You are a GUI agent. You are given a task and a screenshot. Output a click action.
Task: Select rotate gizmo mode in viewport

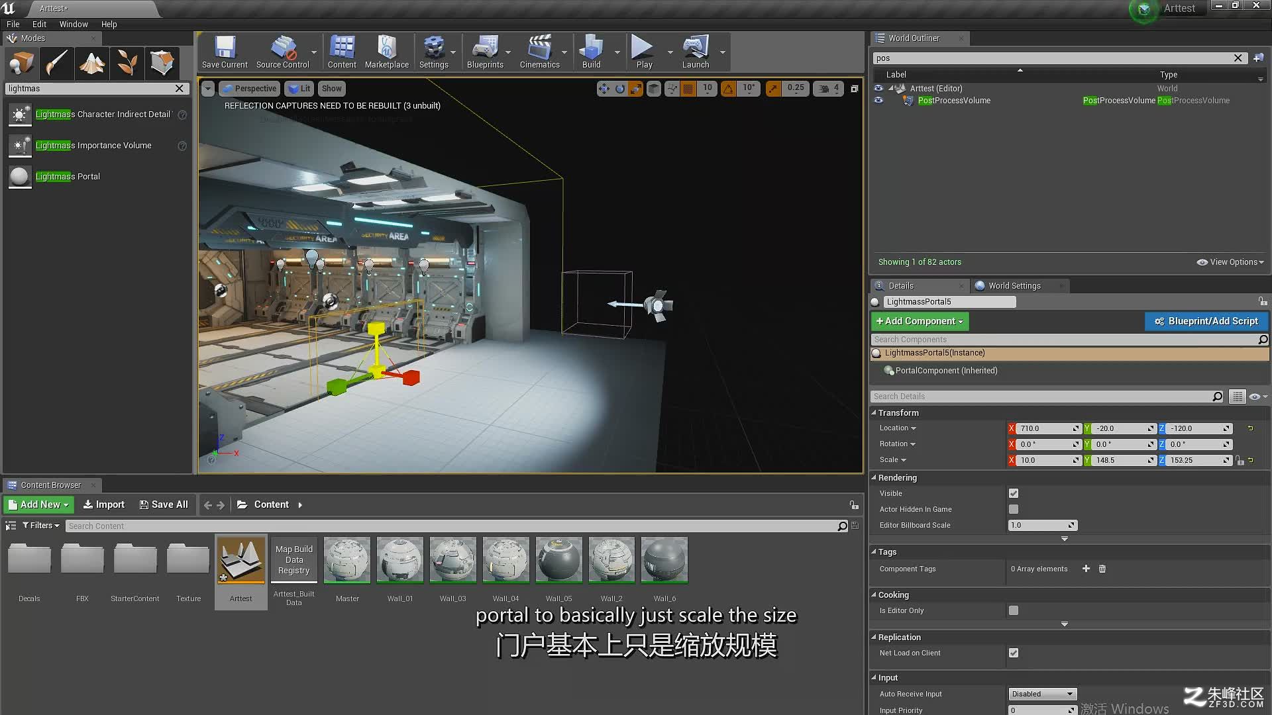point(619,89)
